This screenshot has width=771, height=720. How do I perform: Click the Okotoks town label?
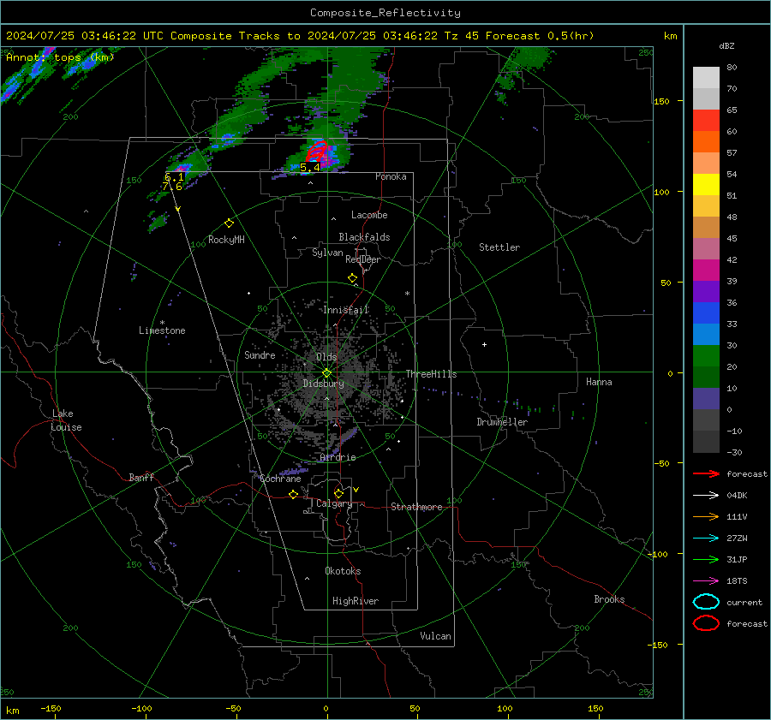click(343, 571)
